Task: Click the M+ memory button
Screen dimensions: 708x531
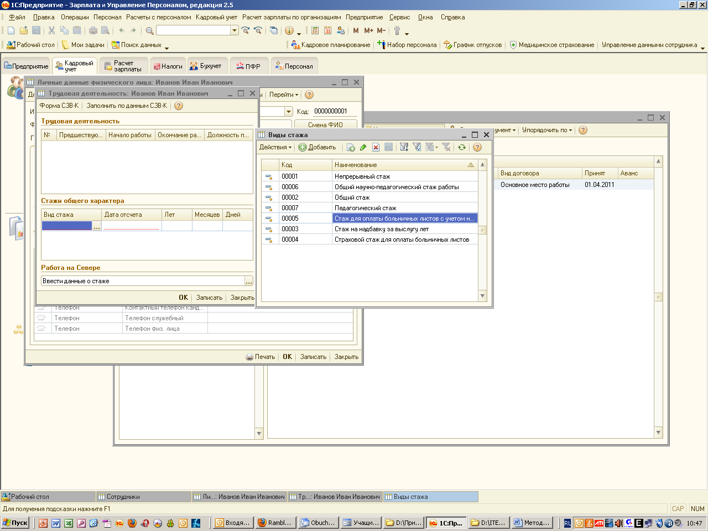Action: click(369, 30)
